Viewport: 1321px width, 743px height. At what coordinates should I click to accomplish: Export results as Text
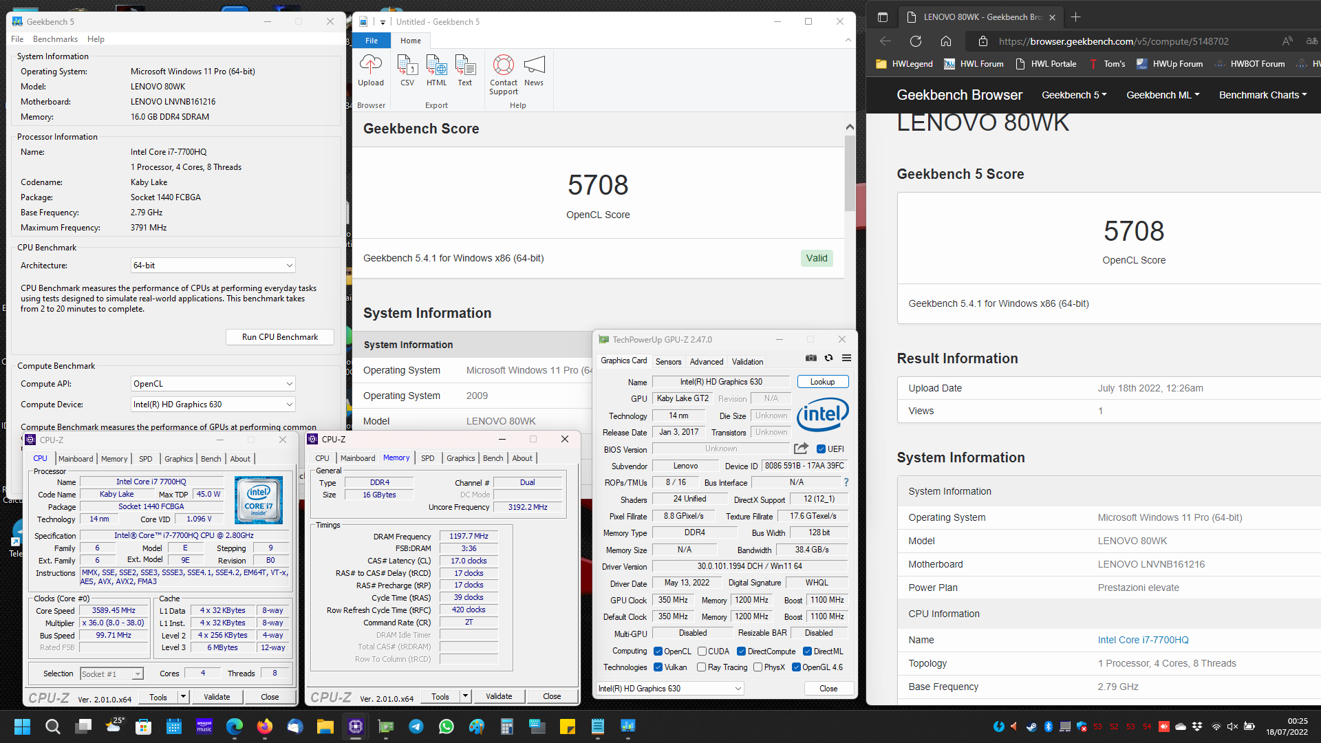(x=465, y=71)
